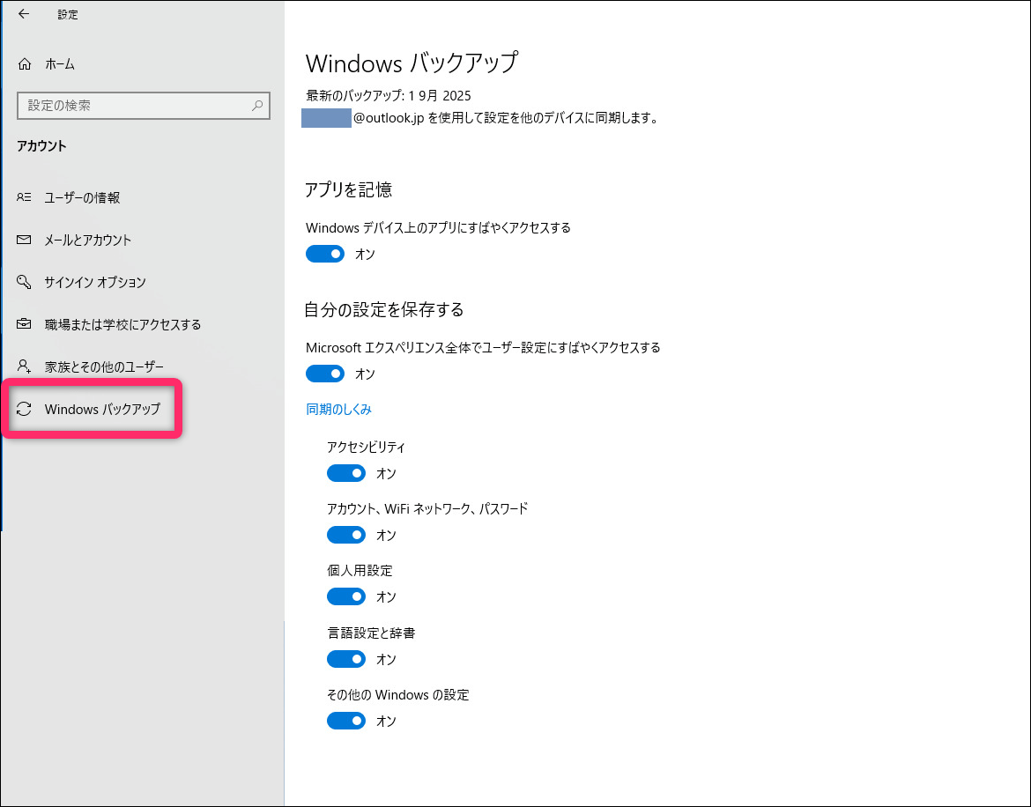Switch off the 個人用設定 toggle

click(x=345, y=596)
